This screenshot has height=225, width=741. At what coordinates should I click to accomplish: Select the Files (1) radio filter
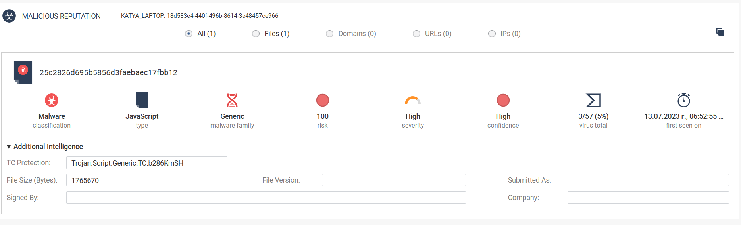tap(256, 34)
